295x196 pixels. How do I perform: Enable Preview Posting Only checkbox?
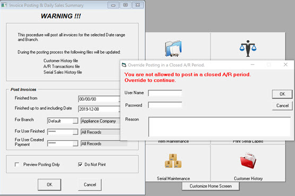(x=17, y=165)
